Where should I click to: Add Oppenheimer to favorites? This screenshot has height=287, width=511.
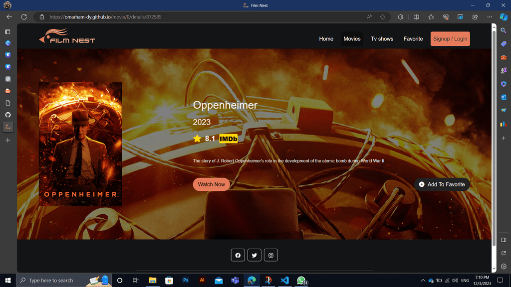point(442,184)
